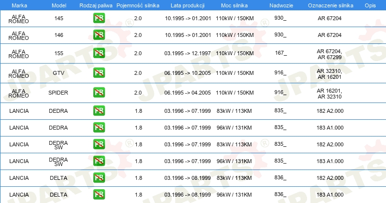Click petrol fuel icon in Alfa Romeo 146 row
The height and width of the screenshot is (203, 386).
tap(99, 35)
